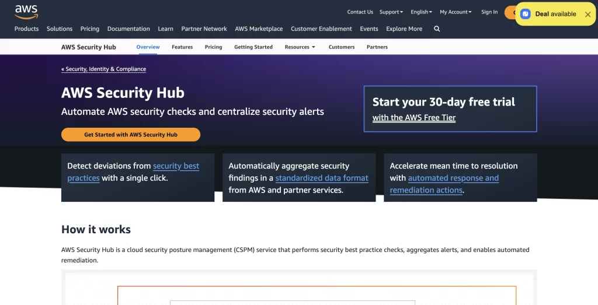
Task: Open the Customer Enablement menu
Action: coord(322,29)
